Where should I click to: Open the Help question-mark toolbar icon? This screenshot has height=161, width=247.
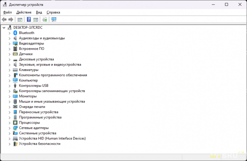coord(29,19)
